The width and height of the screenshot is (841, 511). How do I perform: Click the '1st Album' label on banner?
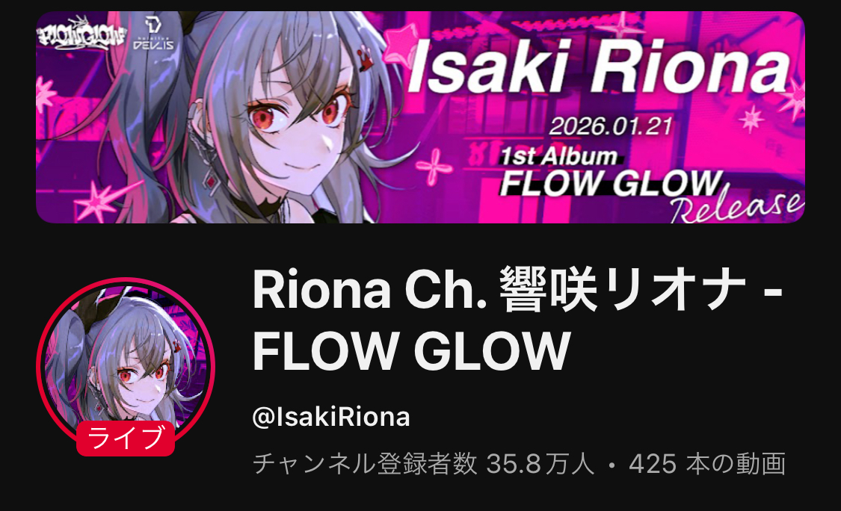pos(559,156)
